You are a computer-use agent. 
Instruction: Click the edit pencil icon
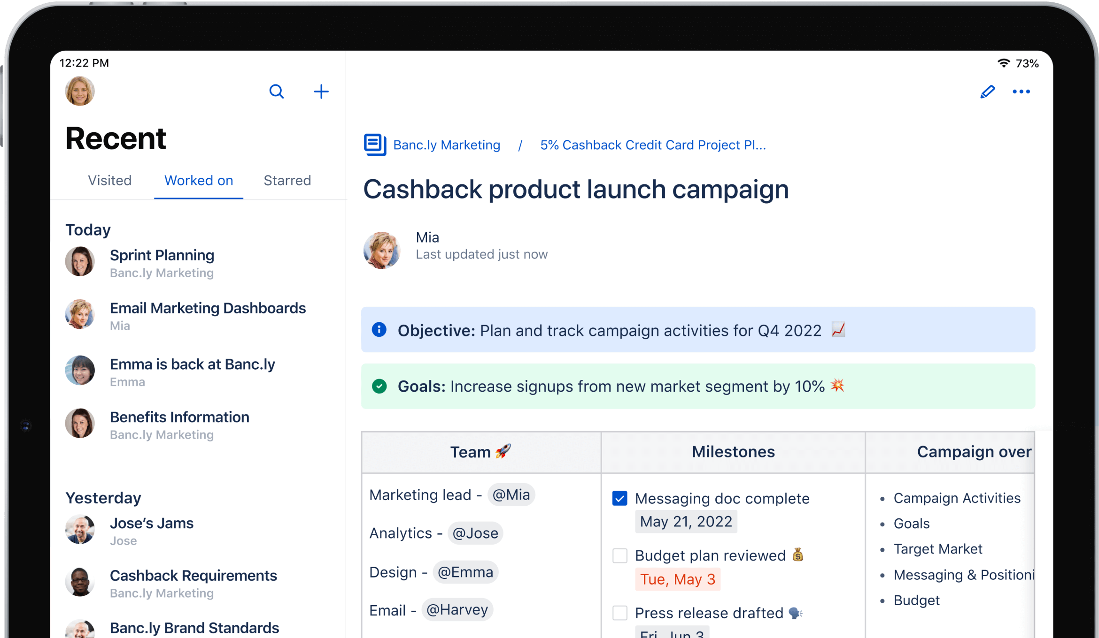pyautogui.click(x=988, y=91)
